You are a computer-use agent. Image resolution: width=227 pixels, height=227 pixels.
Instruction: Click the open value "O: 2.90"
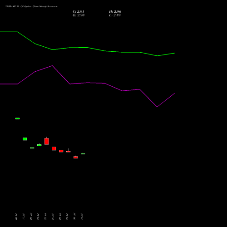(79, 15)
